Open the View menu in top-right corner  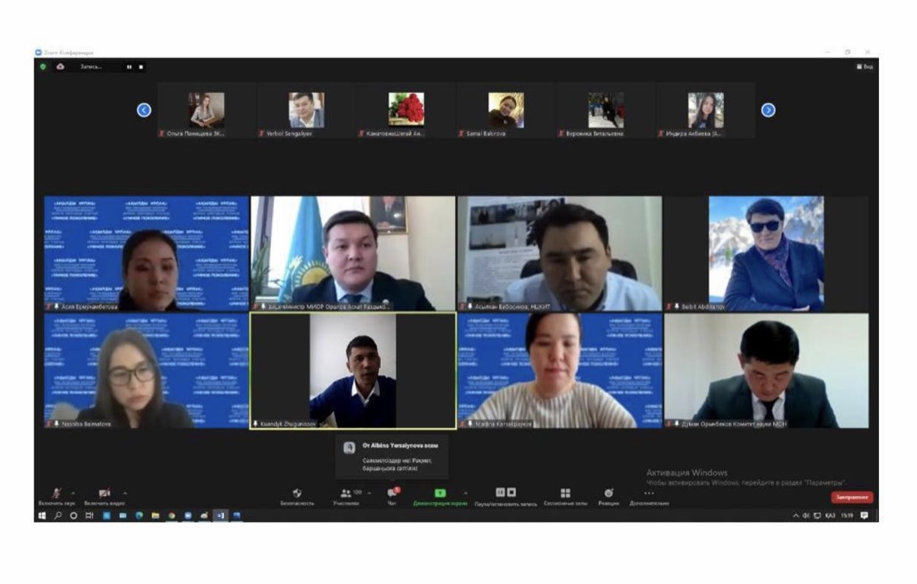pyautogui.click(x=864, y=66)
